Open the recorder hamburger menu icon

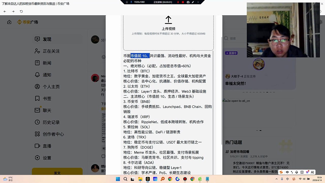click(127, 2)
